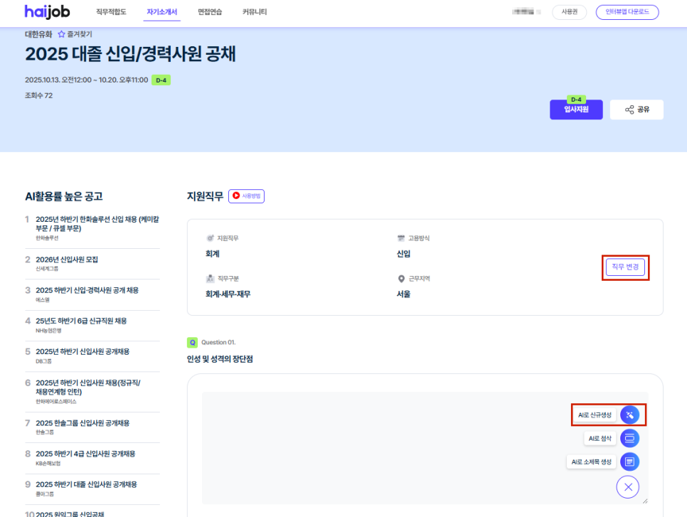Click the self-introduction answer text area
Screen dimensions: 687x517
[384, 448]
